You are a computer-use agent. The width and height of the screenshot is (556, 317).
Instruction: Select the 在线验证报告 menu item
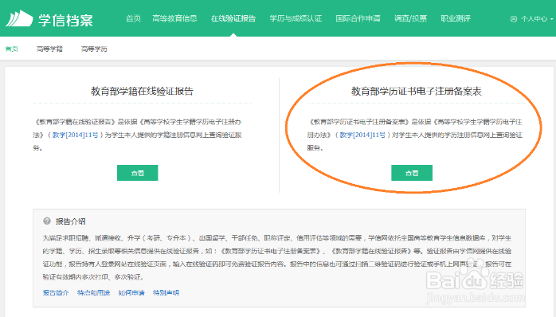tap(233, 18)
